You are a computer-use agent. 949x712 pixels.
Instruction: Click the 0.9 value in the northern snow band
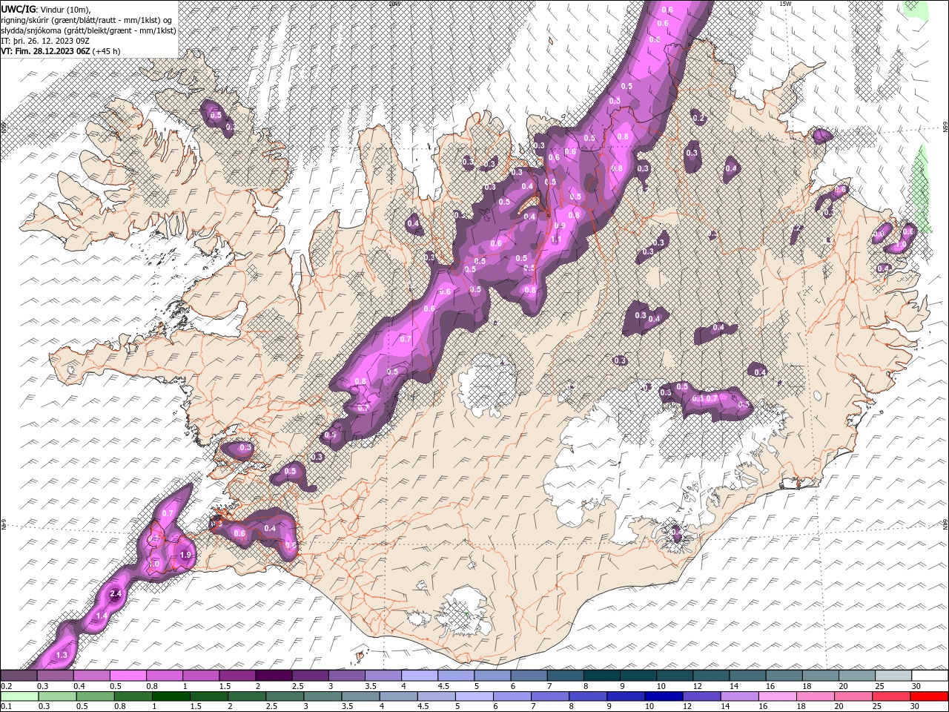pyautogui.click(x=560, y=226)
